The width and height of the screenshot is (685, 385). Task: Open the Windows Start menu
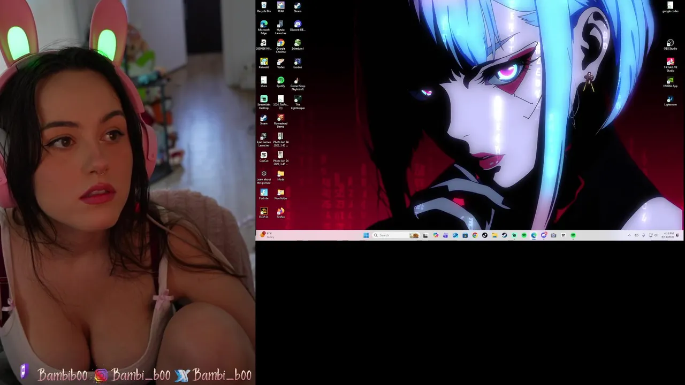pos(366,235)
